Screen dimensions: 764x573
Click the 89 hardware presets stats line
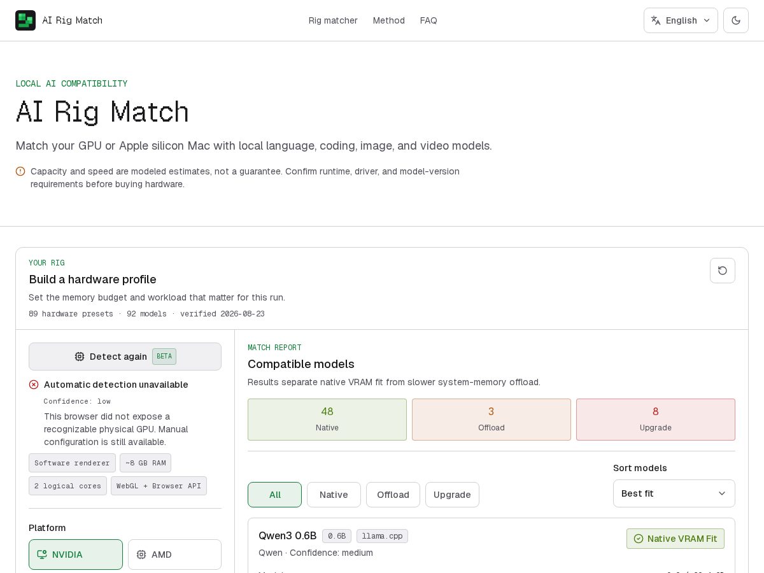146,314
